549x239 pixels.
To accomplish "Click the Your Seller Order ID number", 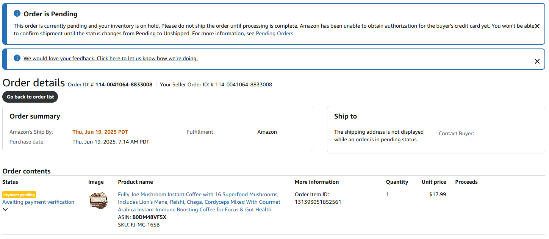I will [244, 84].
